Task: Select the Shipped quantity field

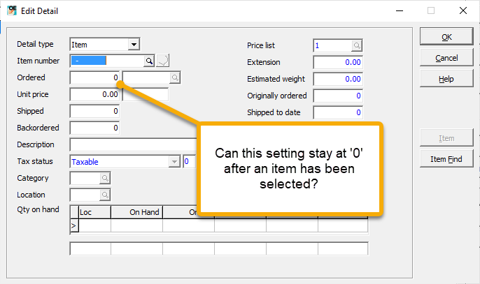Action: [x=95, y=111]
